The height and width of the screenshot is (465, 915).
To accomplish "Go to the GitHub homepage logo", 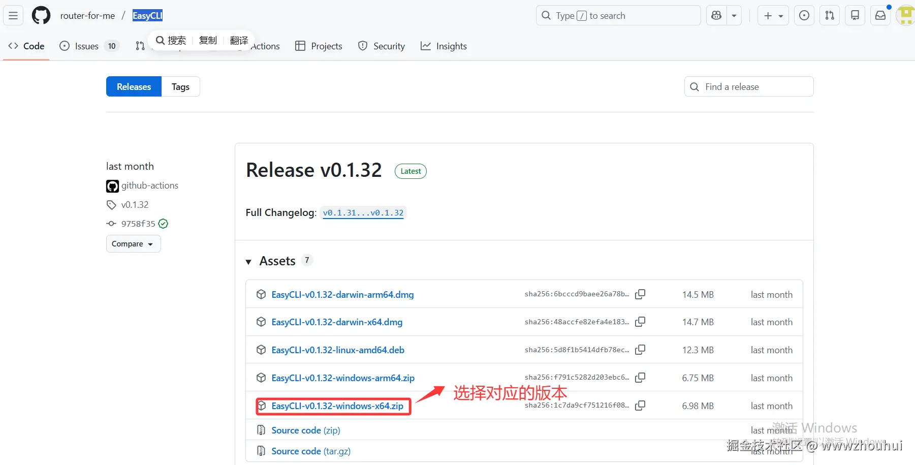I will tap(41, 15).
